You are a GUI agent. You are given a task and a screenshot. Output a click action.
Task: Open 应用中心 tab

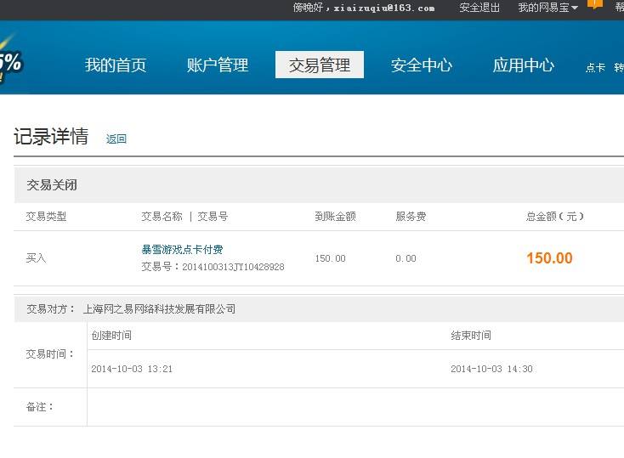tap(524, 65)
